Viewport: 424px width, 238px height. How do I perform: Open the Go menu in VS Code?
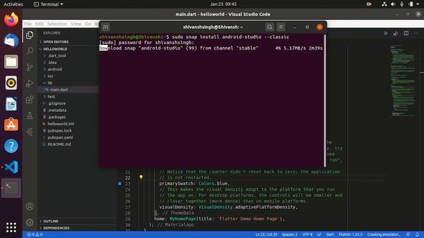[88, 24]
